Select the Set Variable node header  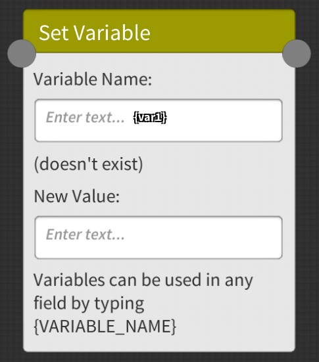[x=159, y=31]
